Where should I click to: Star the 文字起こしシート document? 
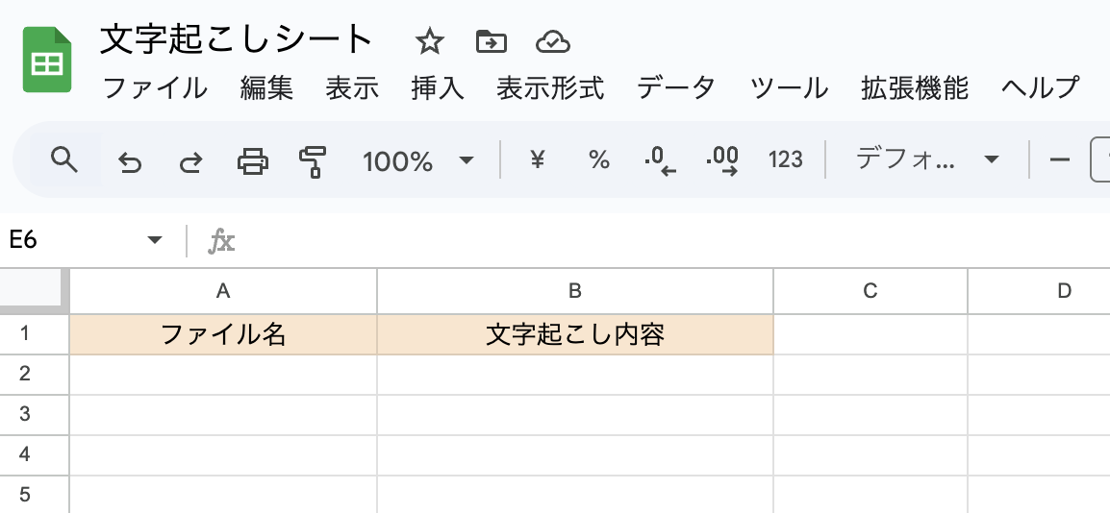click(x=429, y=41)
